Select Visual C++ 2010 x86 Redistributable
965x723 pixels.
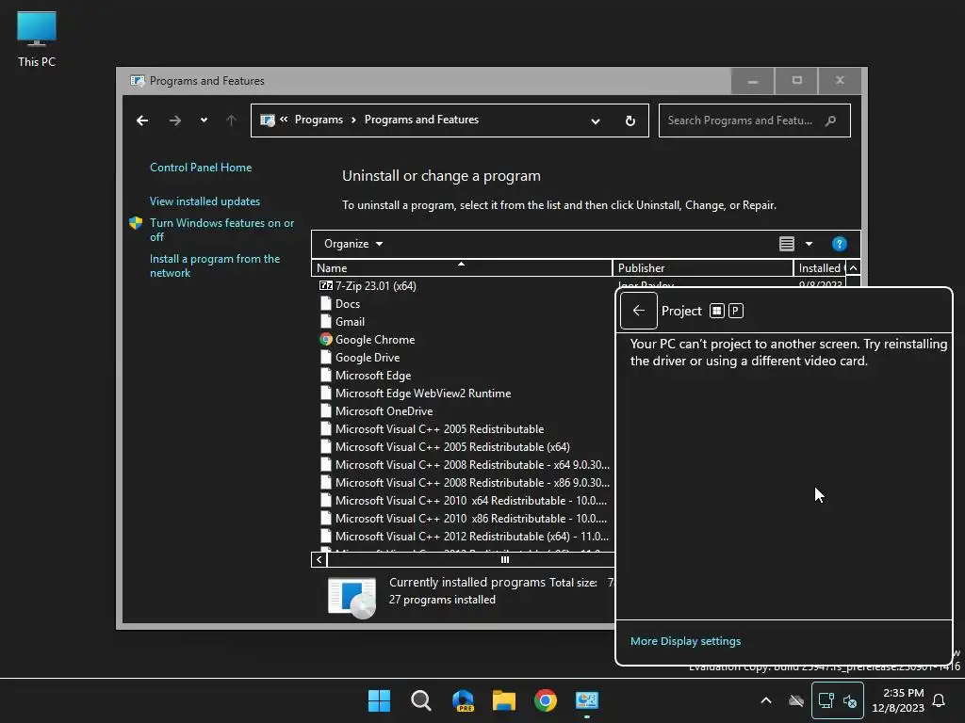click(x=471, y=519)
